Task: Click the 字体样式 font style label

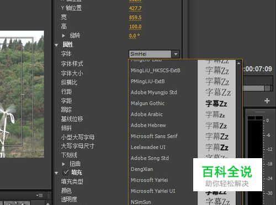Action: [x=72, y=64]
